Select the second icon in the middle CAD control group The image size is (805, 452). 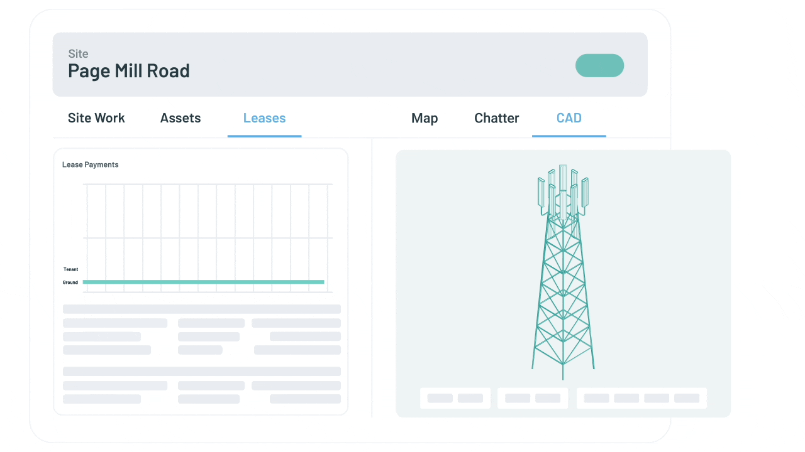547,398
